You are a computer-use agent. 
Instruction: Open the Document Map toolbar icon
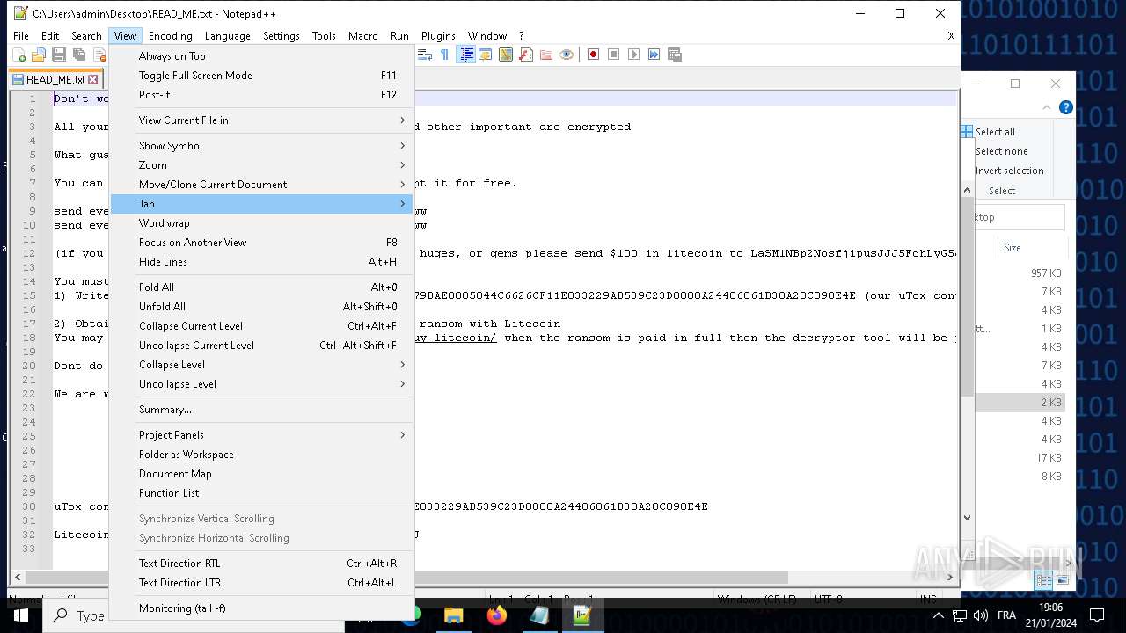(x=506, y=55)
